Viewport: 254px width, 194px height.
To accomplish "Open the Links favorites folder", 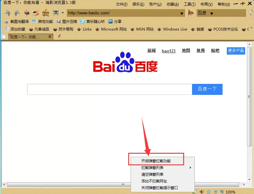I will pos(84,29).
